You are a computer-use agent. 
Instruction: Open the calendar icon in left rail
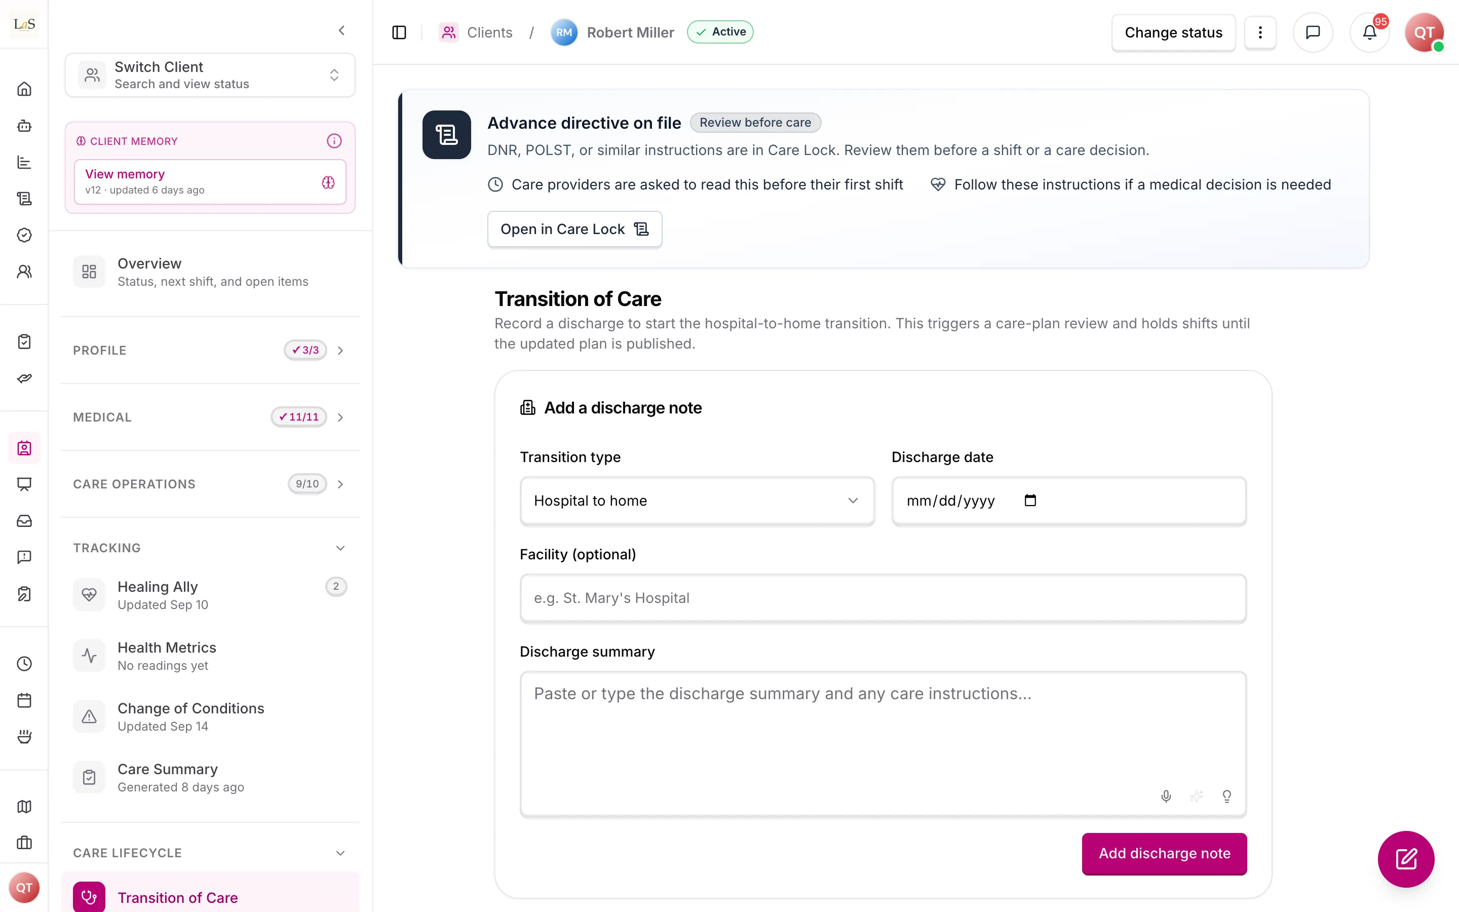pyautogui.click(x=24, y=700)
